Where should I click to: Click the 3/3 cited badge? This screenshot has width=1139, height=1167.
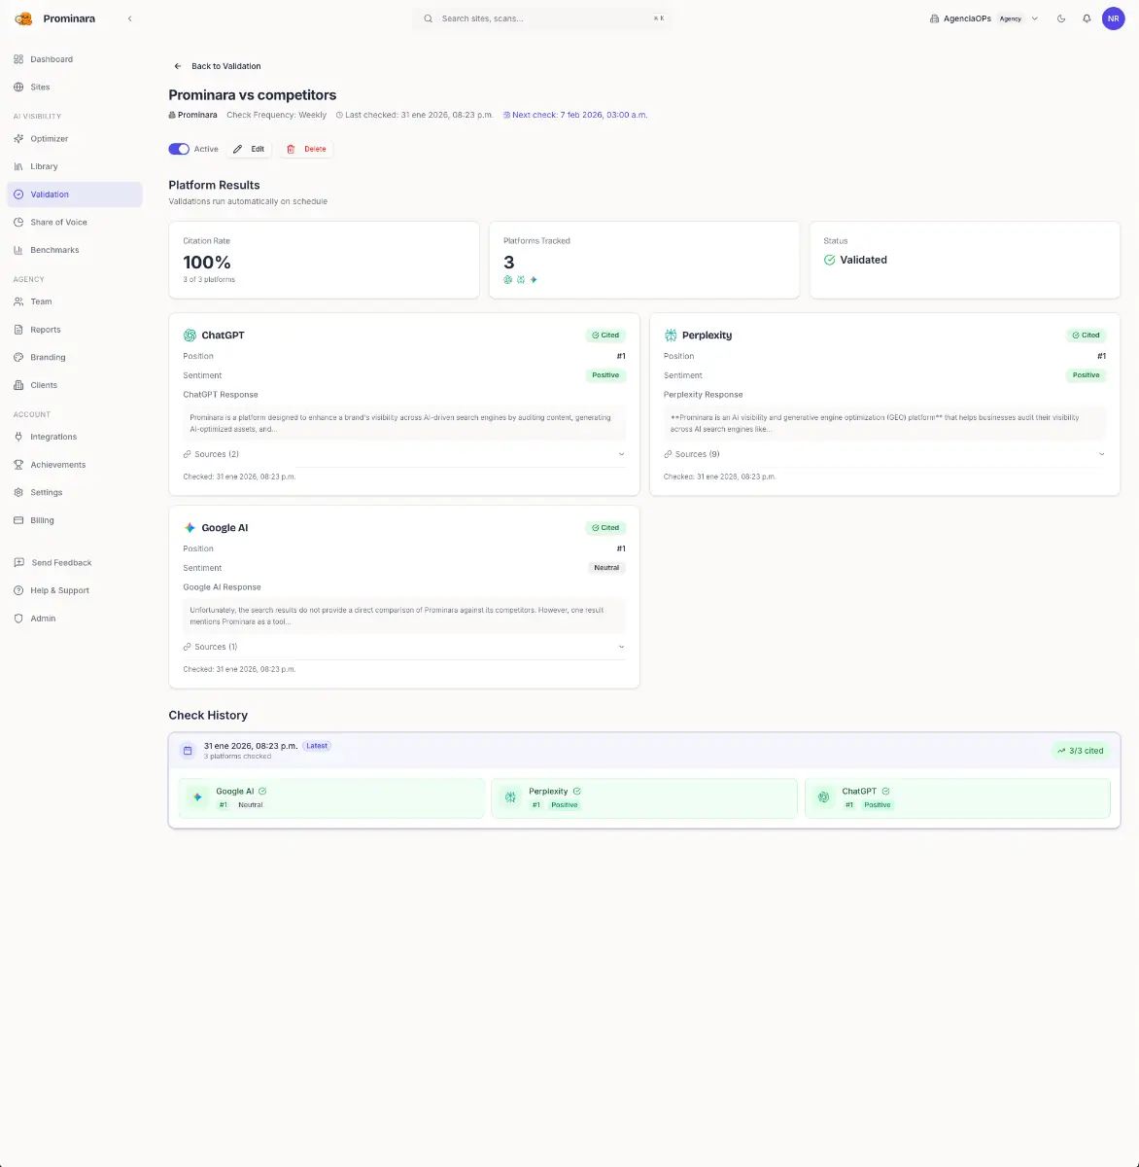tap(1080, 751)
